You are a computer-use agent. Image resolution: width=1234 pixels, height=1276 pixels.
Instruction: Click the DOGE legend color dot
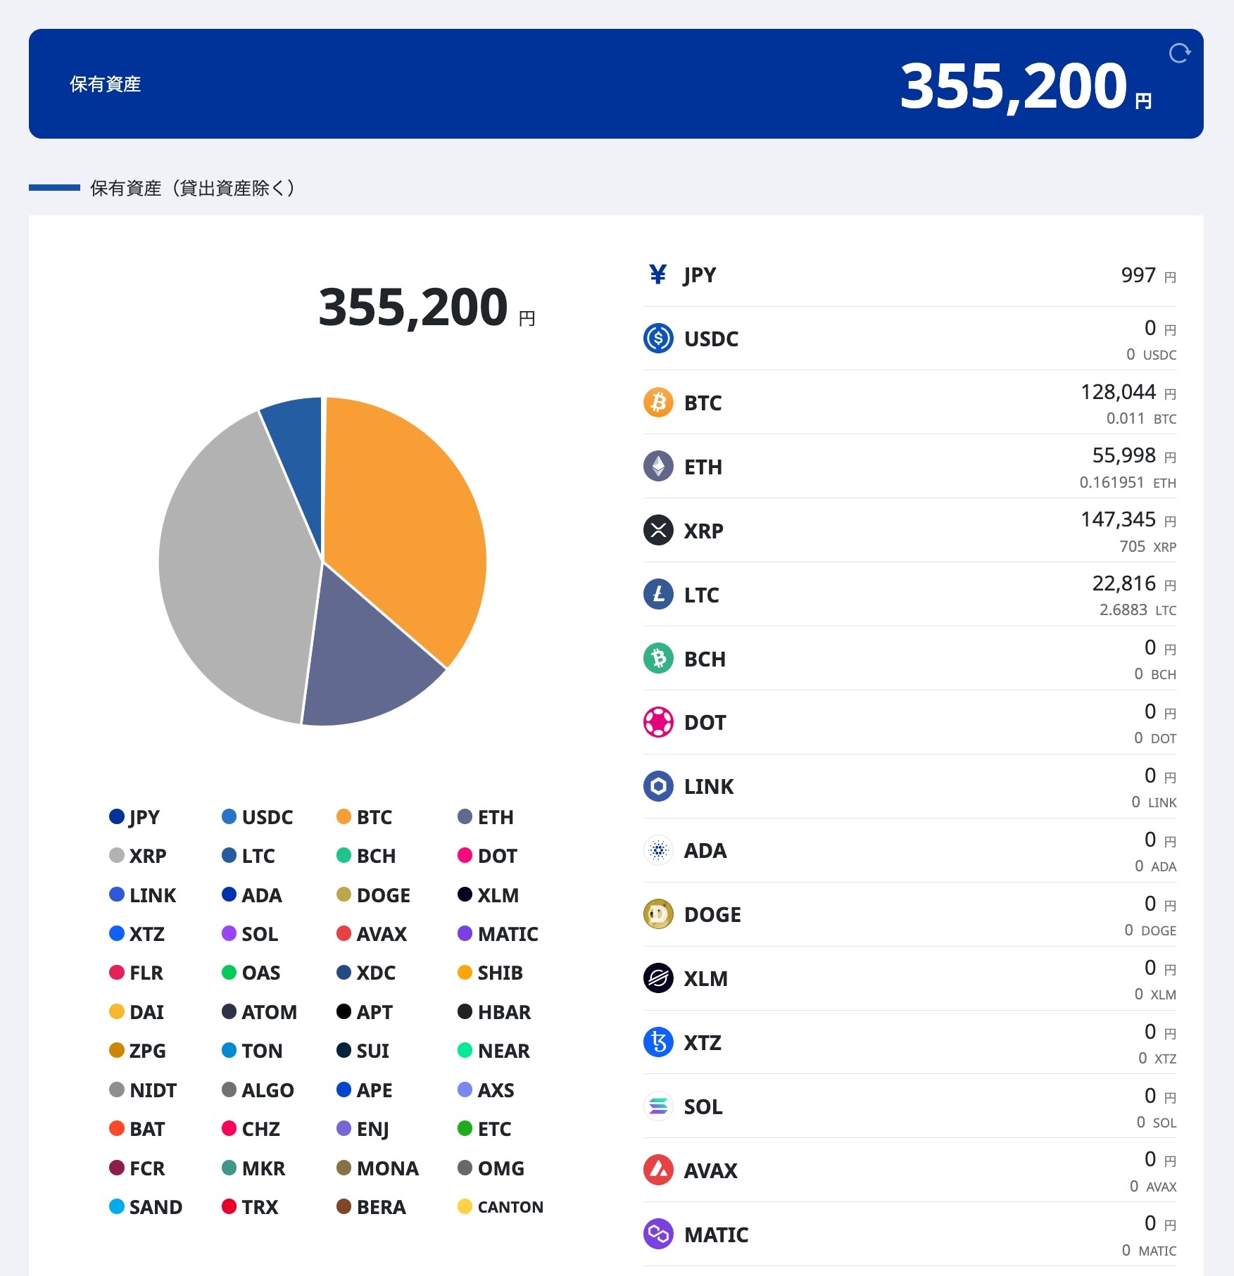click(344, 895)
